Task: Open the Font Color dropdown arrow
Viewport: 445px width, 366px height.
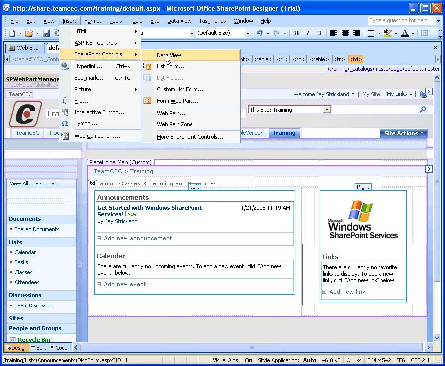Action: pos(413,33)
